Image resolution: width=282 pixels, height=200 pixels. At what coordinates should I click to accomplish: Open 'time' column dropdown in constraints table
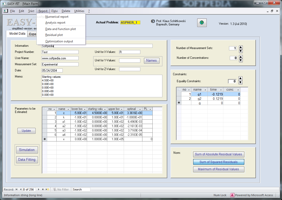pyautogui.click(x=221, y=90)
